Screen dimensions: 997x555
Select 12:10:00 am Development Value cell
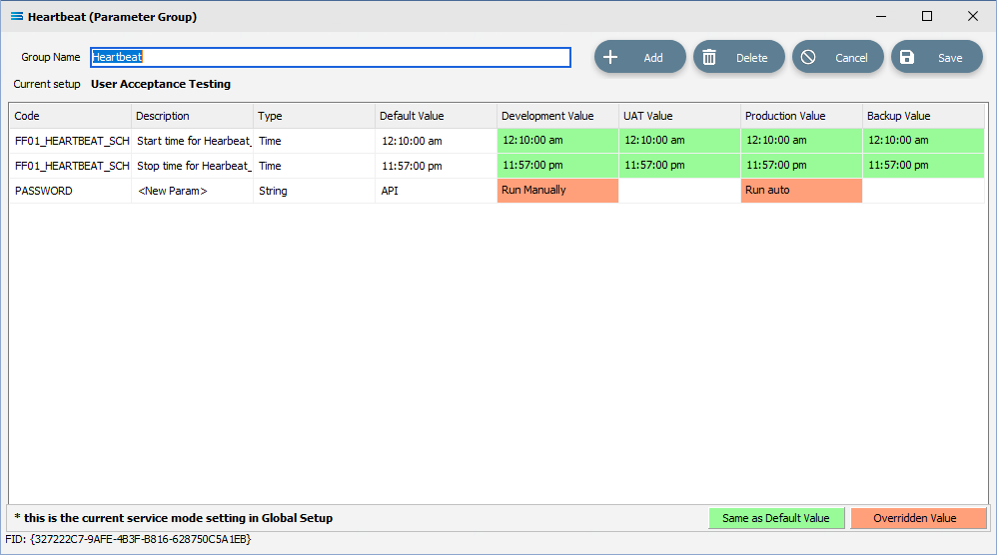pos(557,141)
